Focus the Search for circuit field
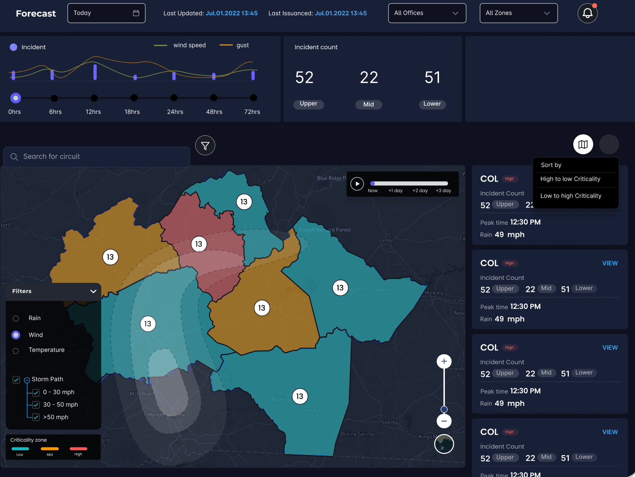Screen dimensions: 635x477 (97, 156)
